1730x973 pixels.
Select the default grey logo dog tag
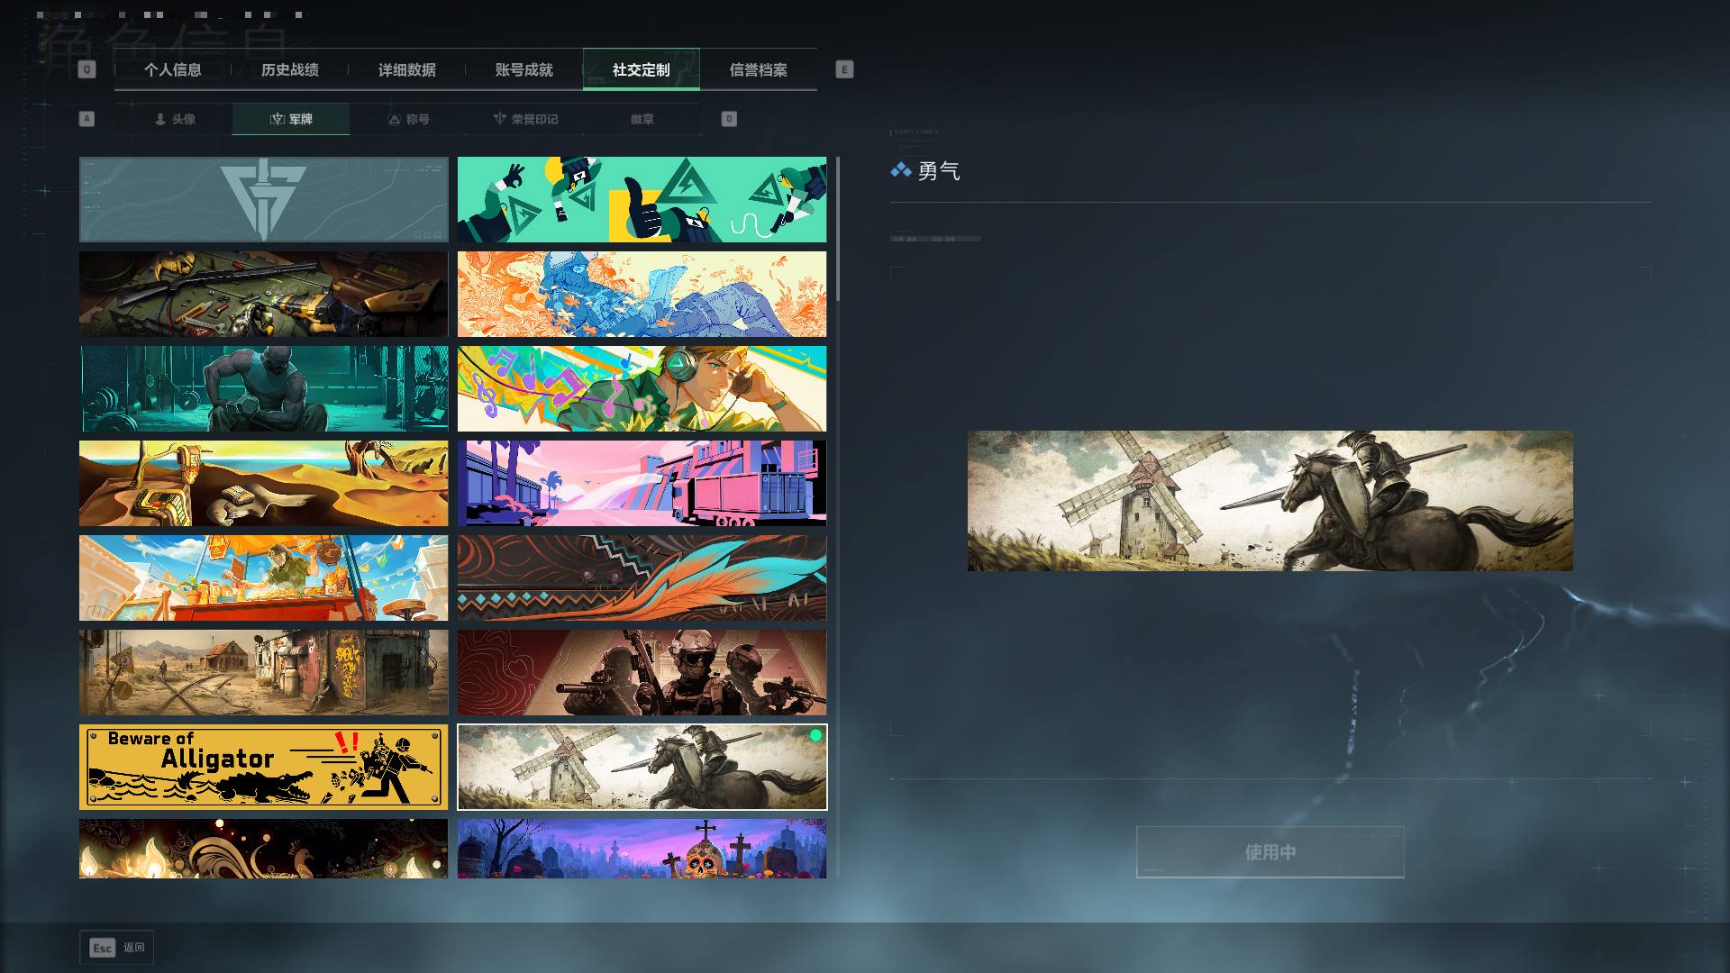pos(264,200)
